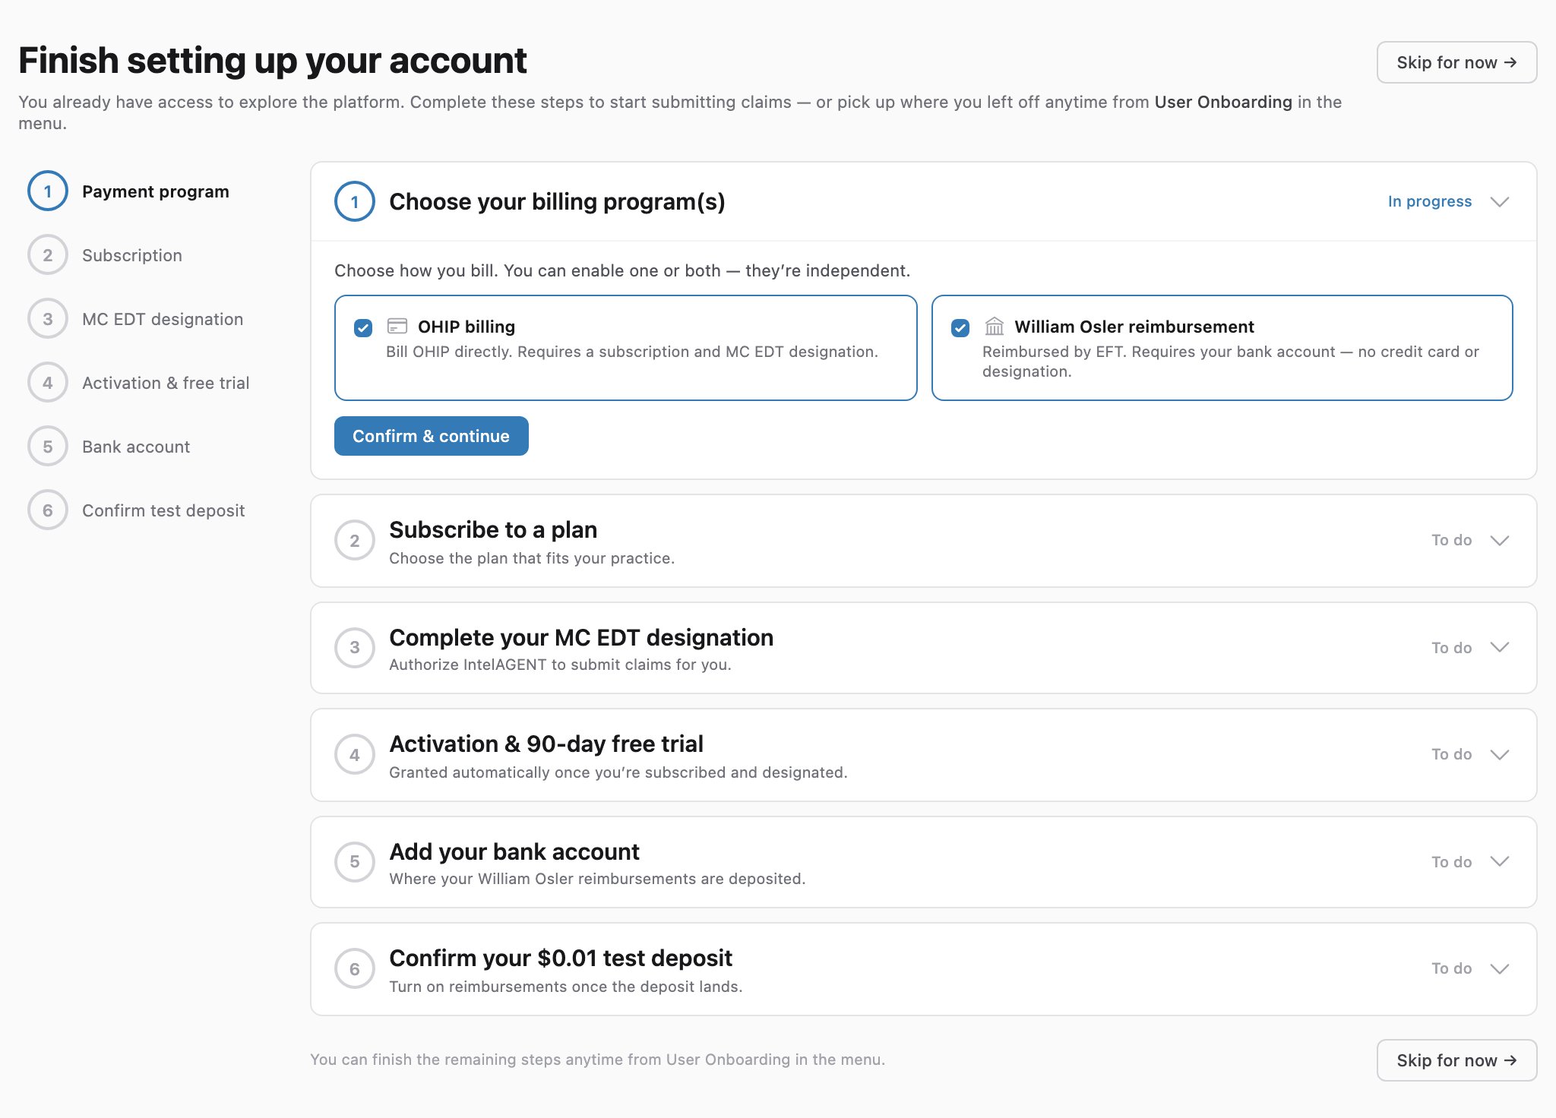Uncheck the OHIP billing checkbox

363,328
